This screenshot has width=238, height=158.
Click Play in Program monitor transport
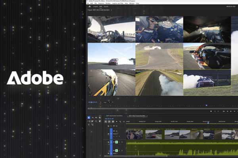click(231, 111)
